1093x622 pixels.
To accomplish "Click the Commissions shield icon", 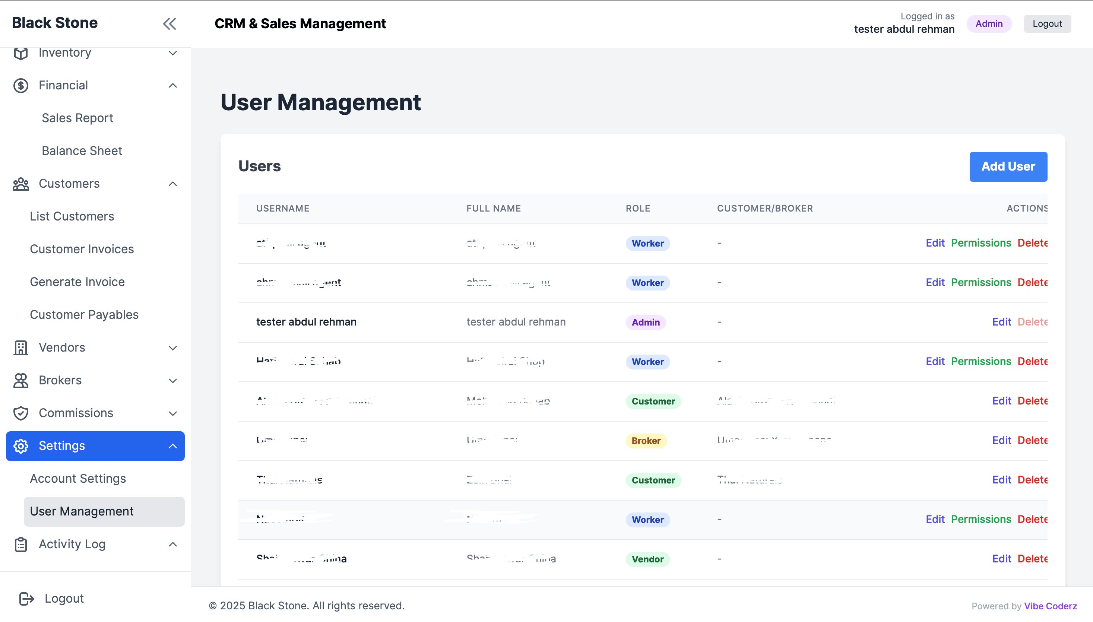I will point(20,413).
